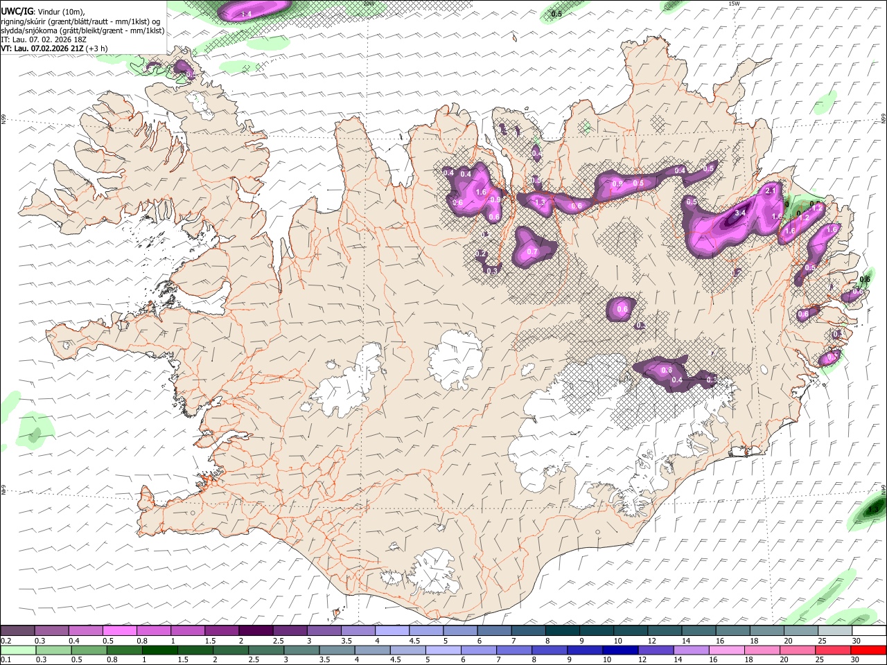The image size is (887, 665).
Task: Click the 0.7 value in the central purple blob
Action: coord(532,251)
